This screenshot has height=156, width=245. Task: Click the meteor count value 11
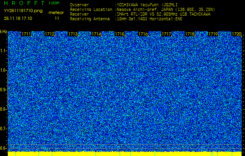57,18
